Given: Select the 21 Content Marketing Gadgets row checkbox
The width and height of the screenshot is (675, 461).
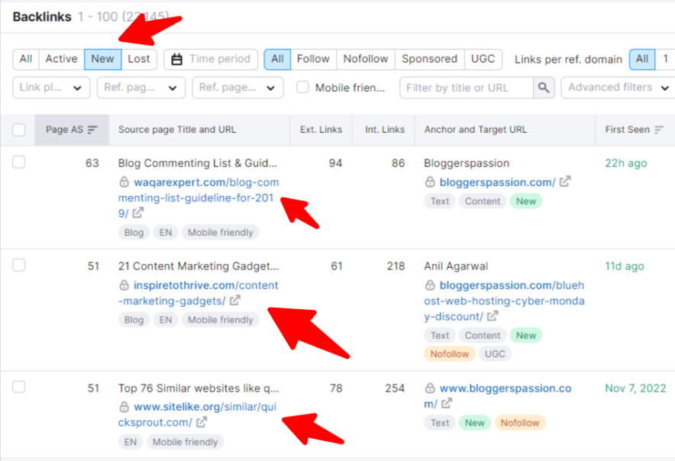Looking at the screenshot, I should (x=19, y=265).
